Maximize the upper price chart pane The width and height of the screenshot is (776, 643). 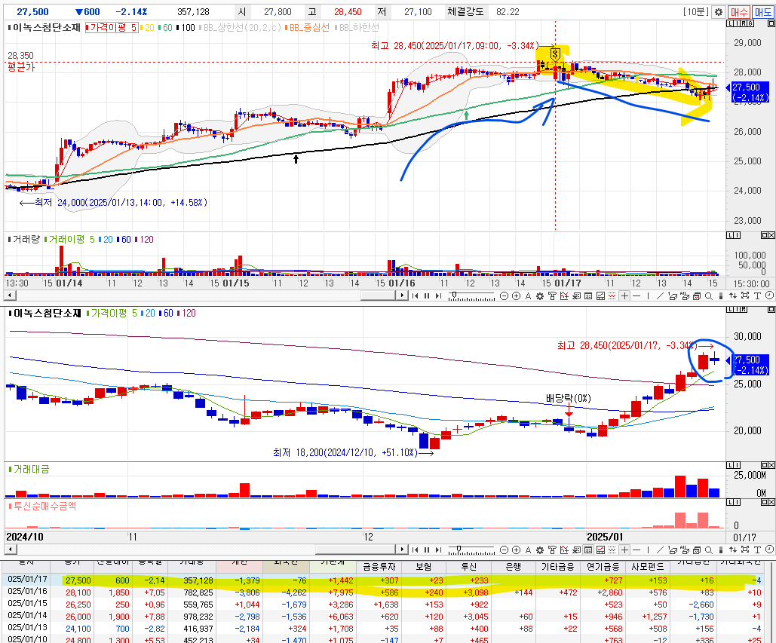point(771,23)
